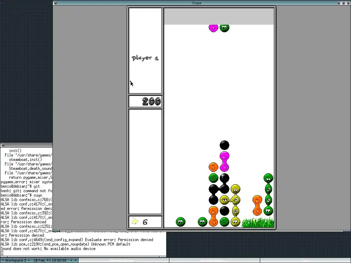This screenshot has height=263, width=351.
Task: Click the sleepy-eyed yellow blob left of the yellow column
Action: click(x=224, y=200)
